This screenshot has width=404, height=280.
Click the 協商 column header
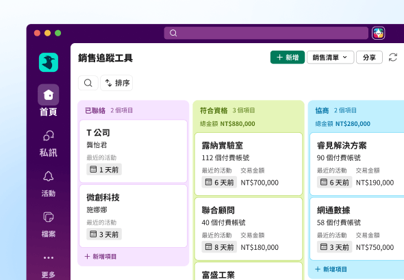coord(322,110)
